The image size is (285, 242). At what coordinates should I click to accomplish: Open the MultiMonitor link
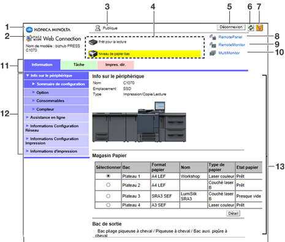pos(229,53)
